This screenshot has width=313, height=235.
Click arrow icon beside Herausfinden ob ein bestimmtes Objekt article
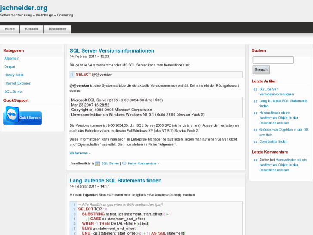[x=255, y=113]
